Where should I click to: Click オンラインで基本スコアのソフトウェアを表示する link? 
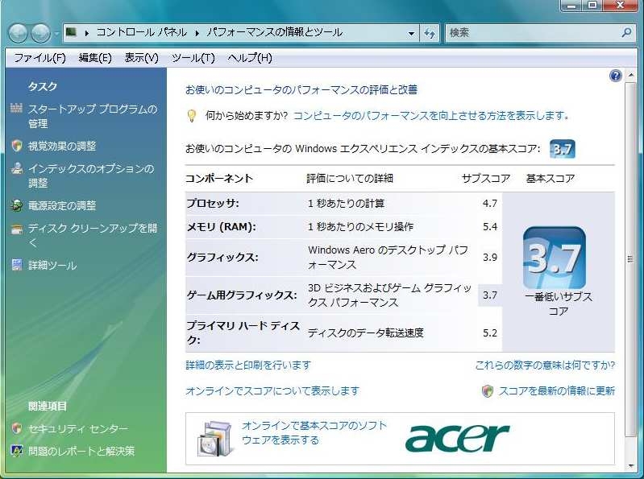click(x=314, y=432)
